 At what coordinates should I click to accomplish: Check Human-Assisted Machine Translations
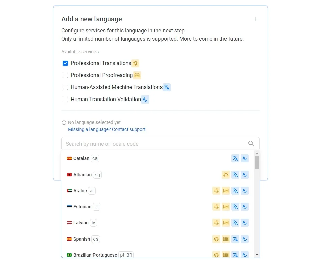65,87
